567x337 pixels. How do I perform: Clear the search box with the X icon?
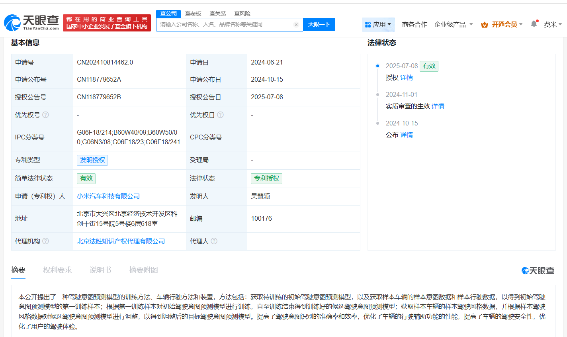296,25
